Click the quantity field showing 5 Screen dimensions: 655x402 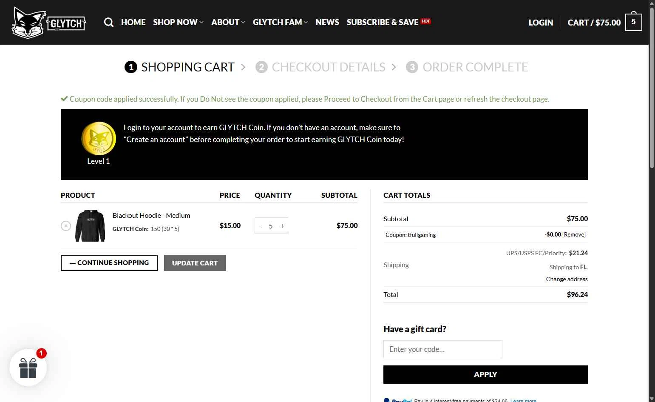click(x=271, y=226)
